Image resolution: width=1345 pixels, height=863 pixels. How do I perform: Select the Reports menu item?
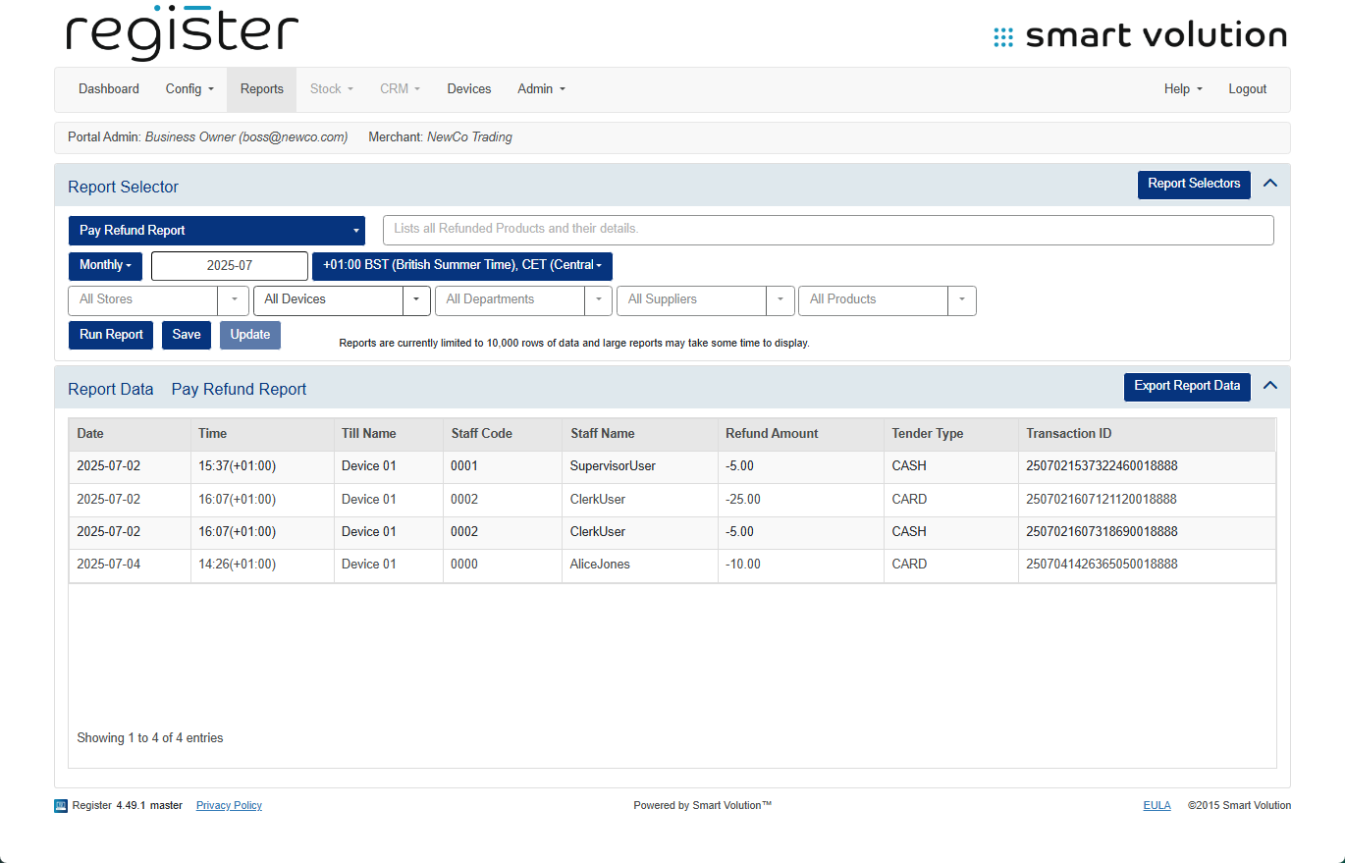(262, 89)
